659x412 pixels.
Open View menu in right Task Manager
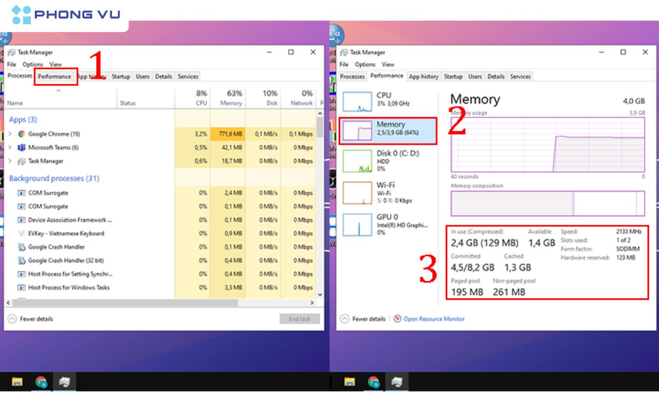tap(388, 65)
